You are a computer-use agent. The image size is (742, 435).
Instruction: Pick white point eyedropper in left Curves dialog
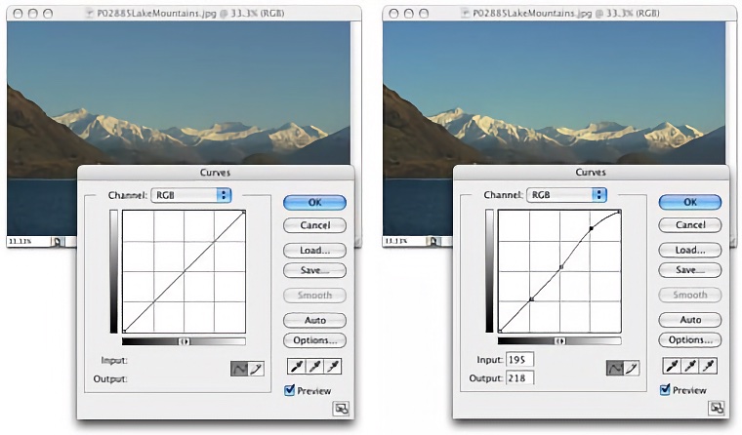335,367
